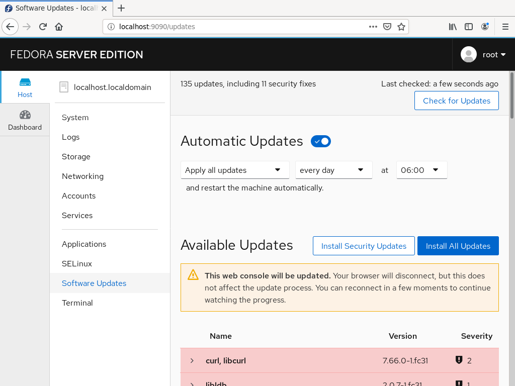Click the FEDORA SERVER EDITION title
515x386 pixels.
point(76,54)
